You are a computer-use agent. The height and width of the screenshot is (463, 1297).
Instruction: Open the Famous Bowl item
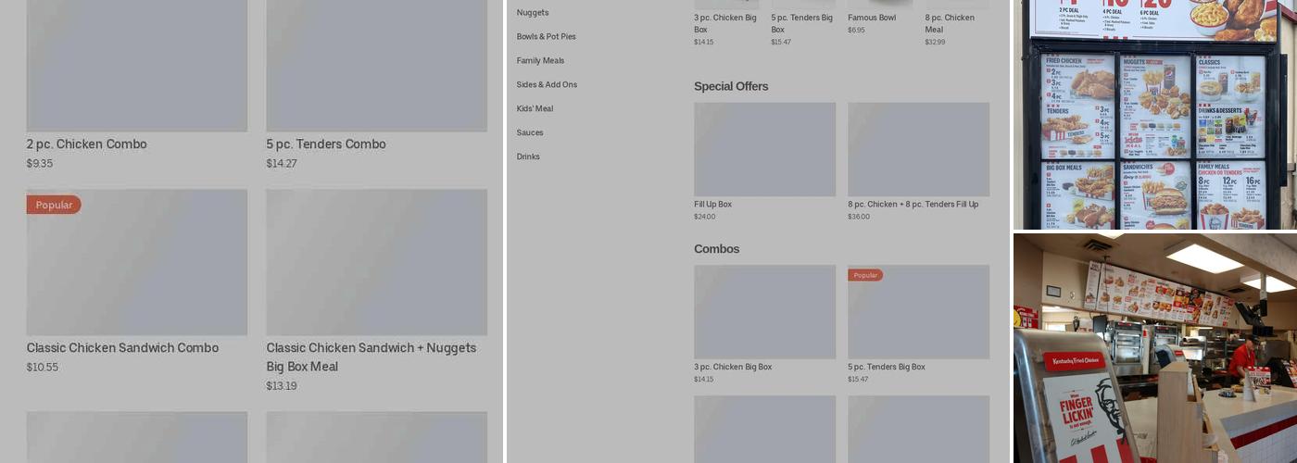pos(872,18)
